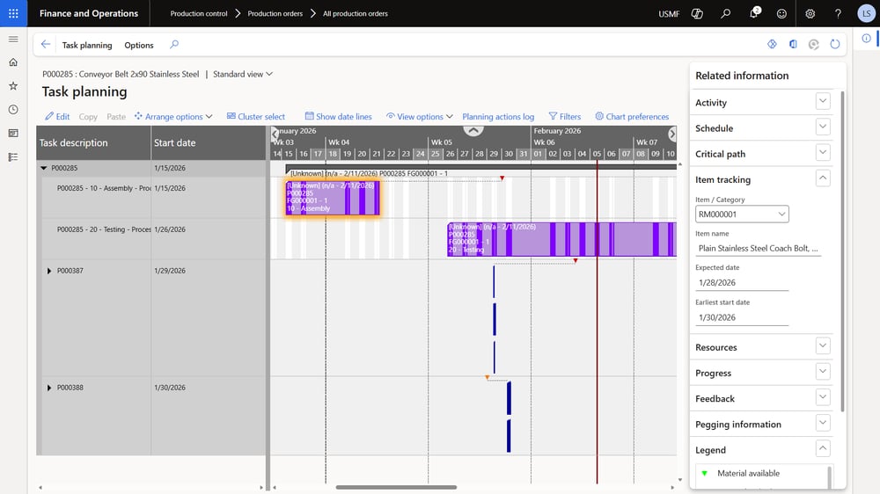
Task: Click Production control breadcrumb
Action: (199, 13)
